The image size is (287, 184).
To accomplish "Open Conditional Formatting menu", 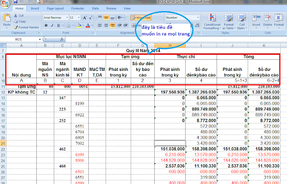I will point(212,22).
